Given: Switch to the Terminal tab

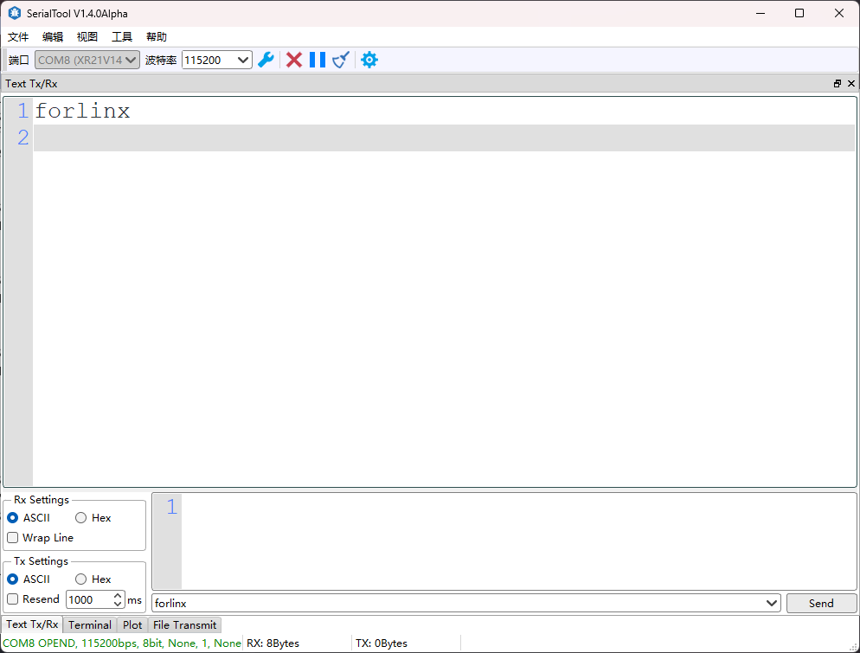Looking at the screenshot, I should point(90,624).
